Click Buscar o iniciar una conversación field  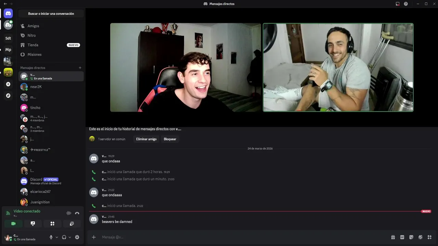click(x=51, y=14)
